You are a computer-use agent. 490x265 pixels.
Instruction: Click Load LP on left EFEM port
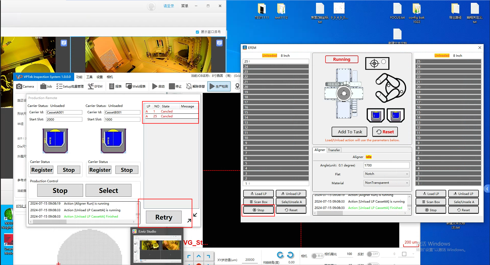[x=259, y=194]
